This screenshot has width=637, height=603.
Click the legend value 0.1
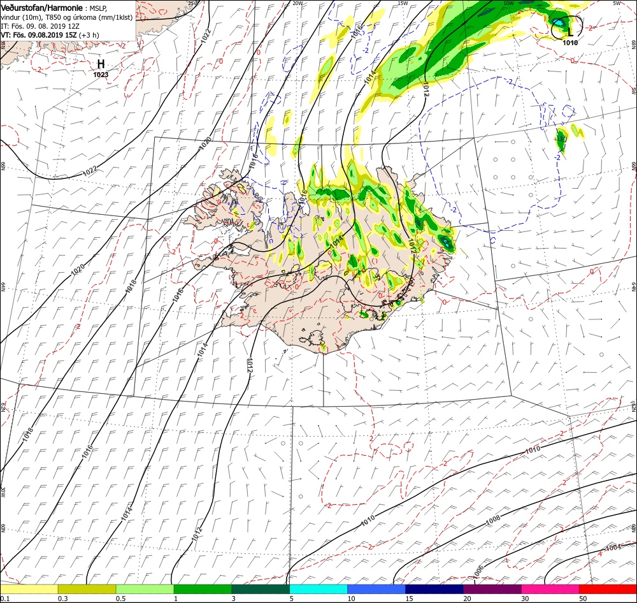click(4, 599)
